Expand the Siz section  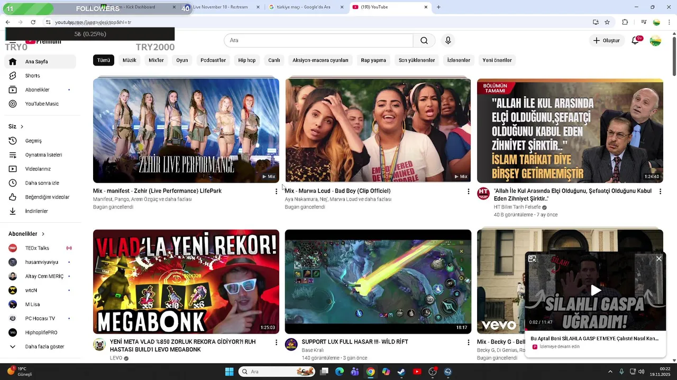(16, 127)
